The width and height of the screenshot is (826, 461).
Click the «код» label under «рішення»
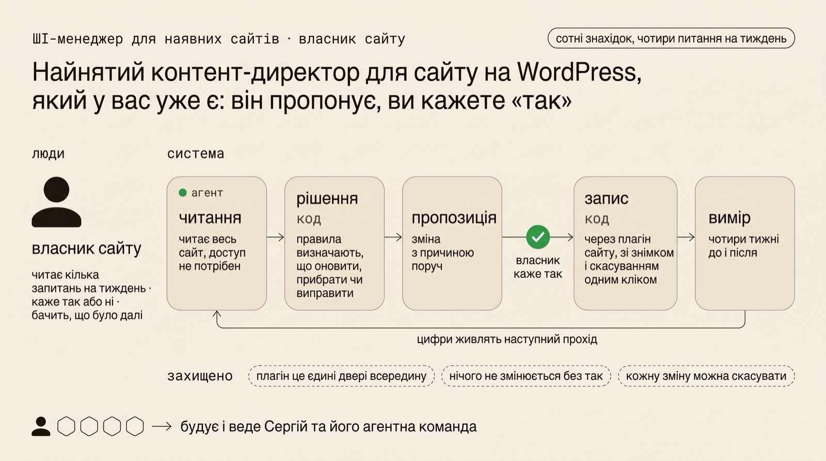(309, 218)
